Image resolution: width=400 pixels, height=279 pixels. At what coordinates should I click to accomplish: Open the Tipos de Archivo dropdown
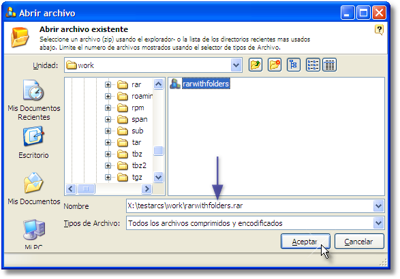pyautogui.click(x=378, y=223)
